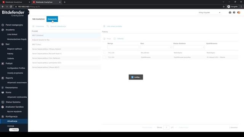Click the help question mark icon
The width and height of the screenshot is (244, 137).
[x=234, y=13]
